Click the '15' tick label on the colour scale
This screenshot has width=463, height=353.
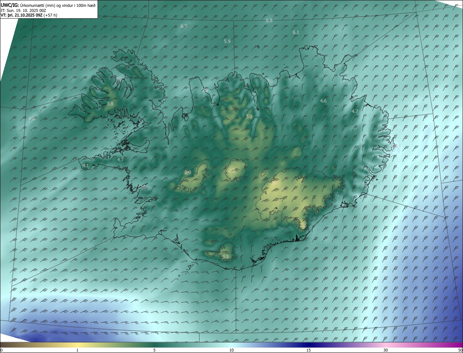pos(309,350)
